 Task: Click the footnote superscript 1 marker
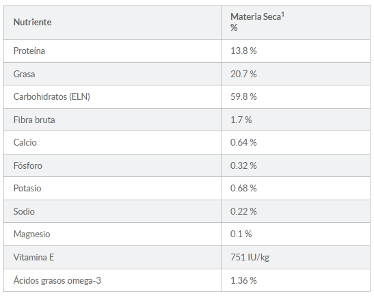pyautogui.click(x=283, y=15)
